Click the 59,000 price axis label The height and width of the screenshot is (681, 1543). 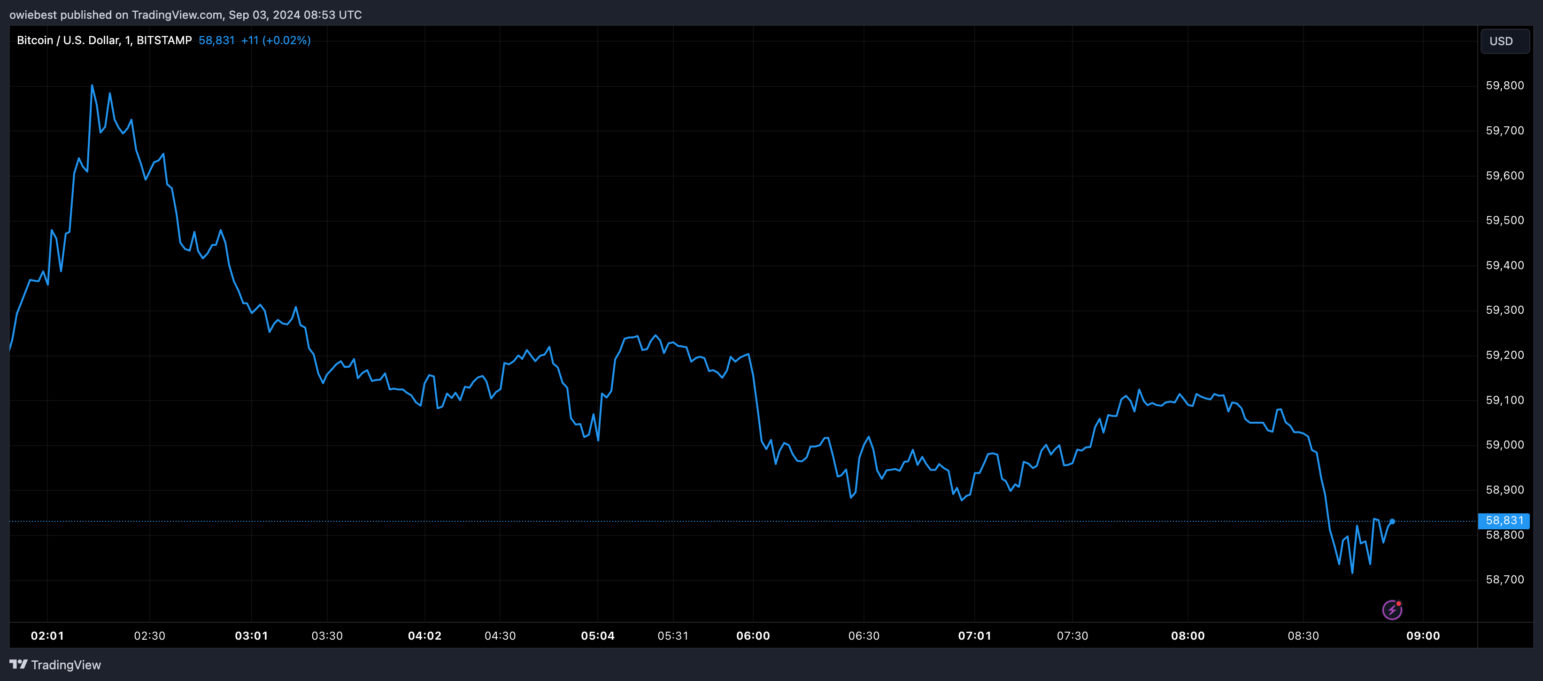pyautogui.click(x=1504, y=445)
